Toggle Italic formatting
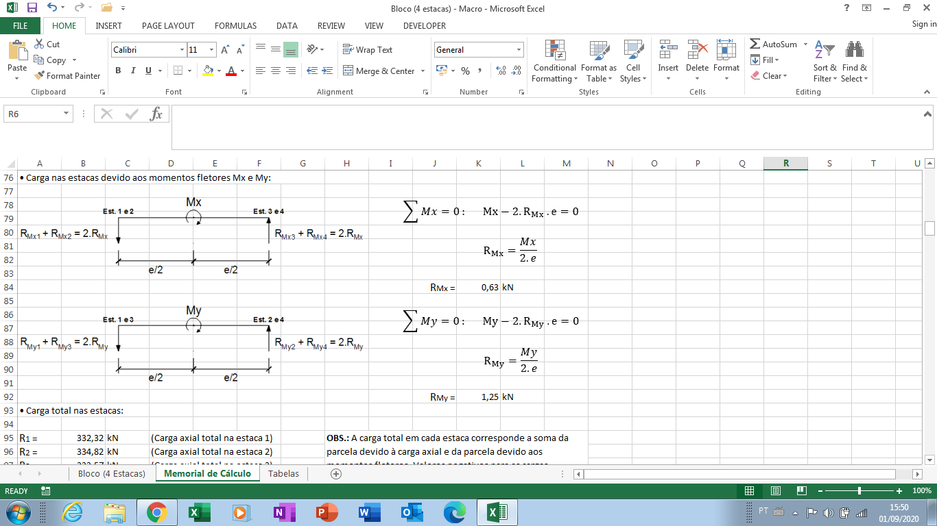Viewport: 937px width, 526px height. click(x=133, y=71)
